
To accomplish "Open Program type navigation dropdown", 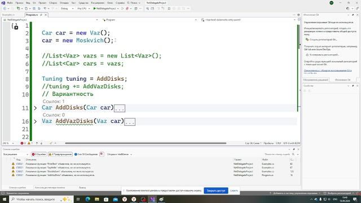I will pos(149,20).
